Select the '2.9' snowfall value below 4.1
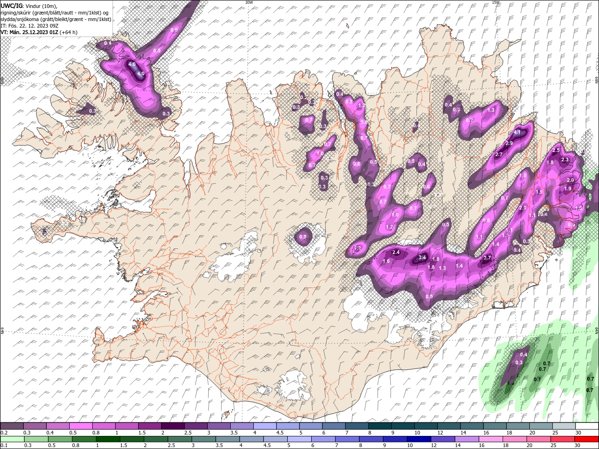This screenshot has width=599, height=449. [510, 143]
